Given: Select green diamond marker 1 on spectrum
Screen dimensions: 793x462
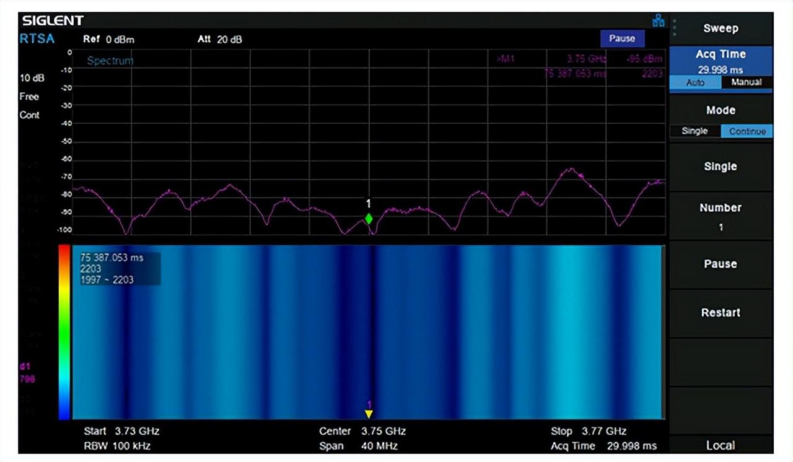Looking at the screenshot, I should coord(369,219).
